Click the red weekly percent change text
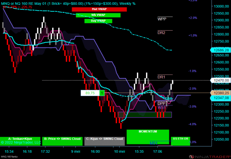 pyautogui.click(x=17, y=7)
